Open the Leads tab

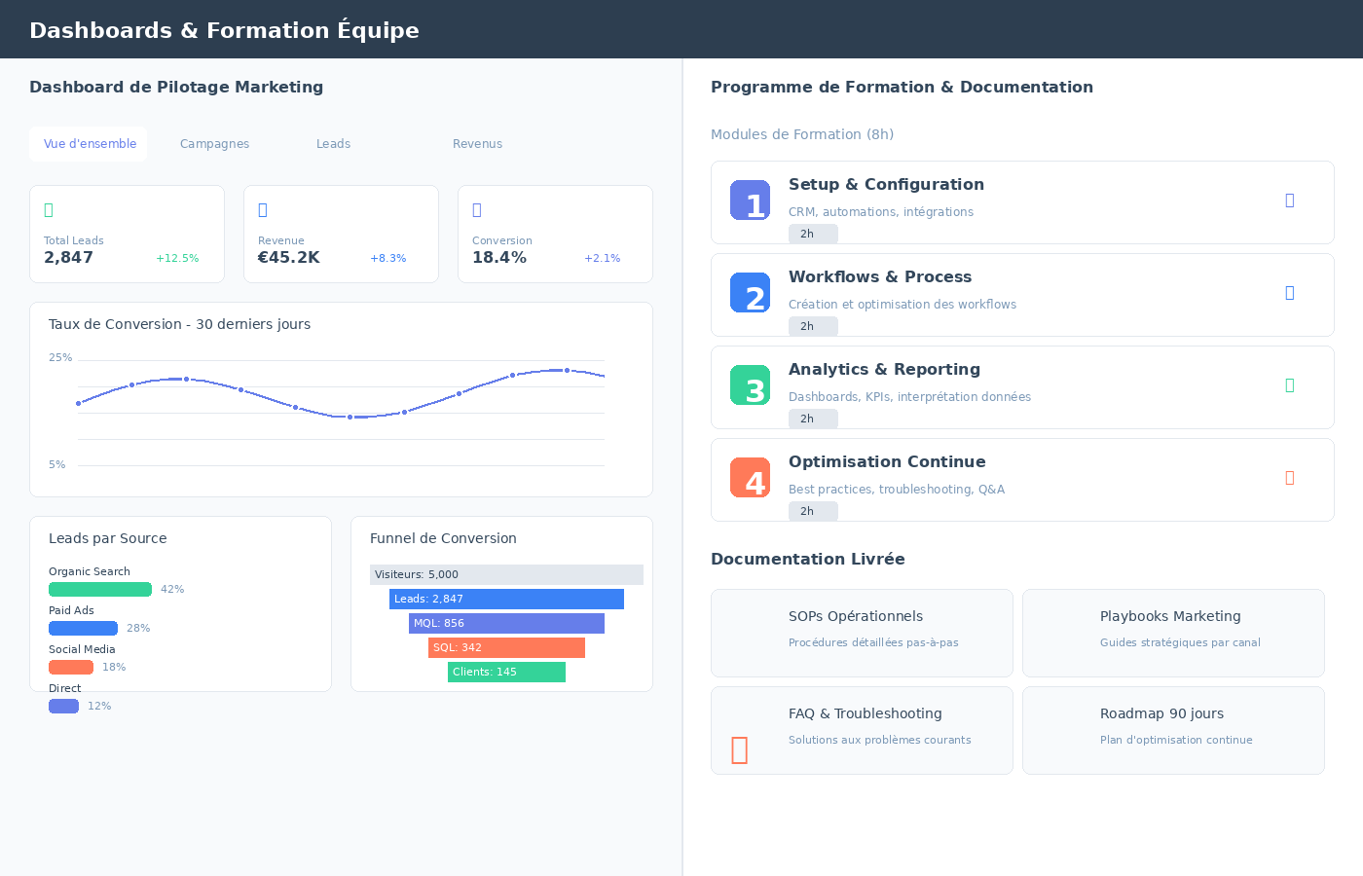click(333, 144)
